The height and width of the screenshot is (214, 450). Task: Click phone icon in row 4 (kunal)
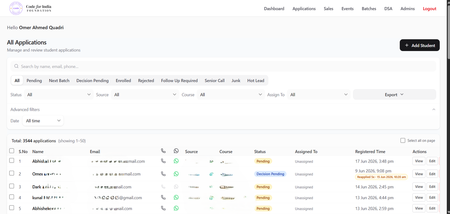pyautogui.click(x=163, y=197)
